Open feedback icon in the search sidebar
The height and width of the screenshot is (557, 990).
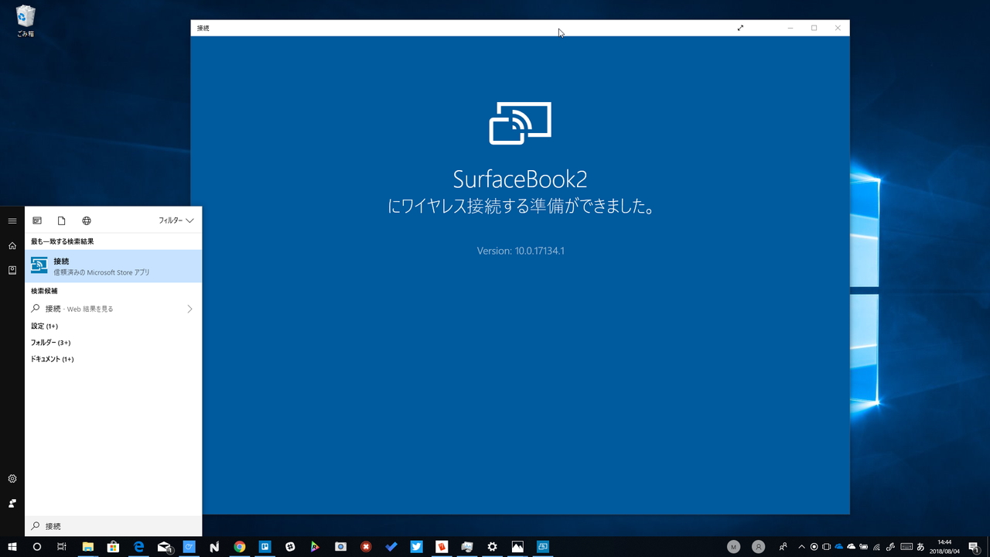12,504
